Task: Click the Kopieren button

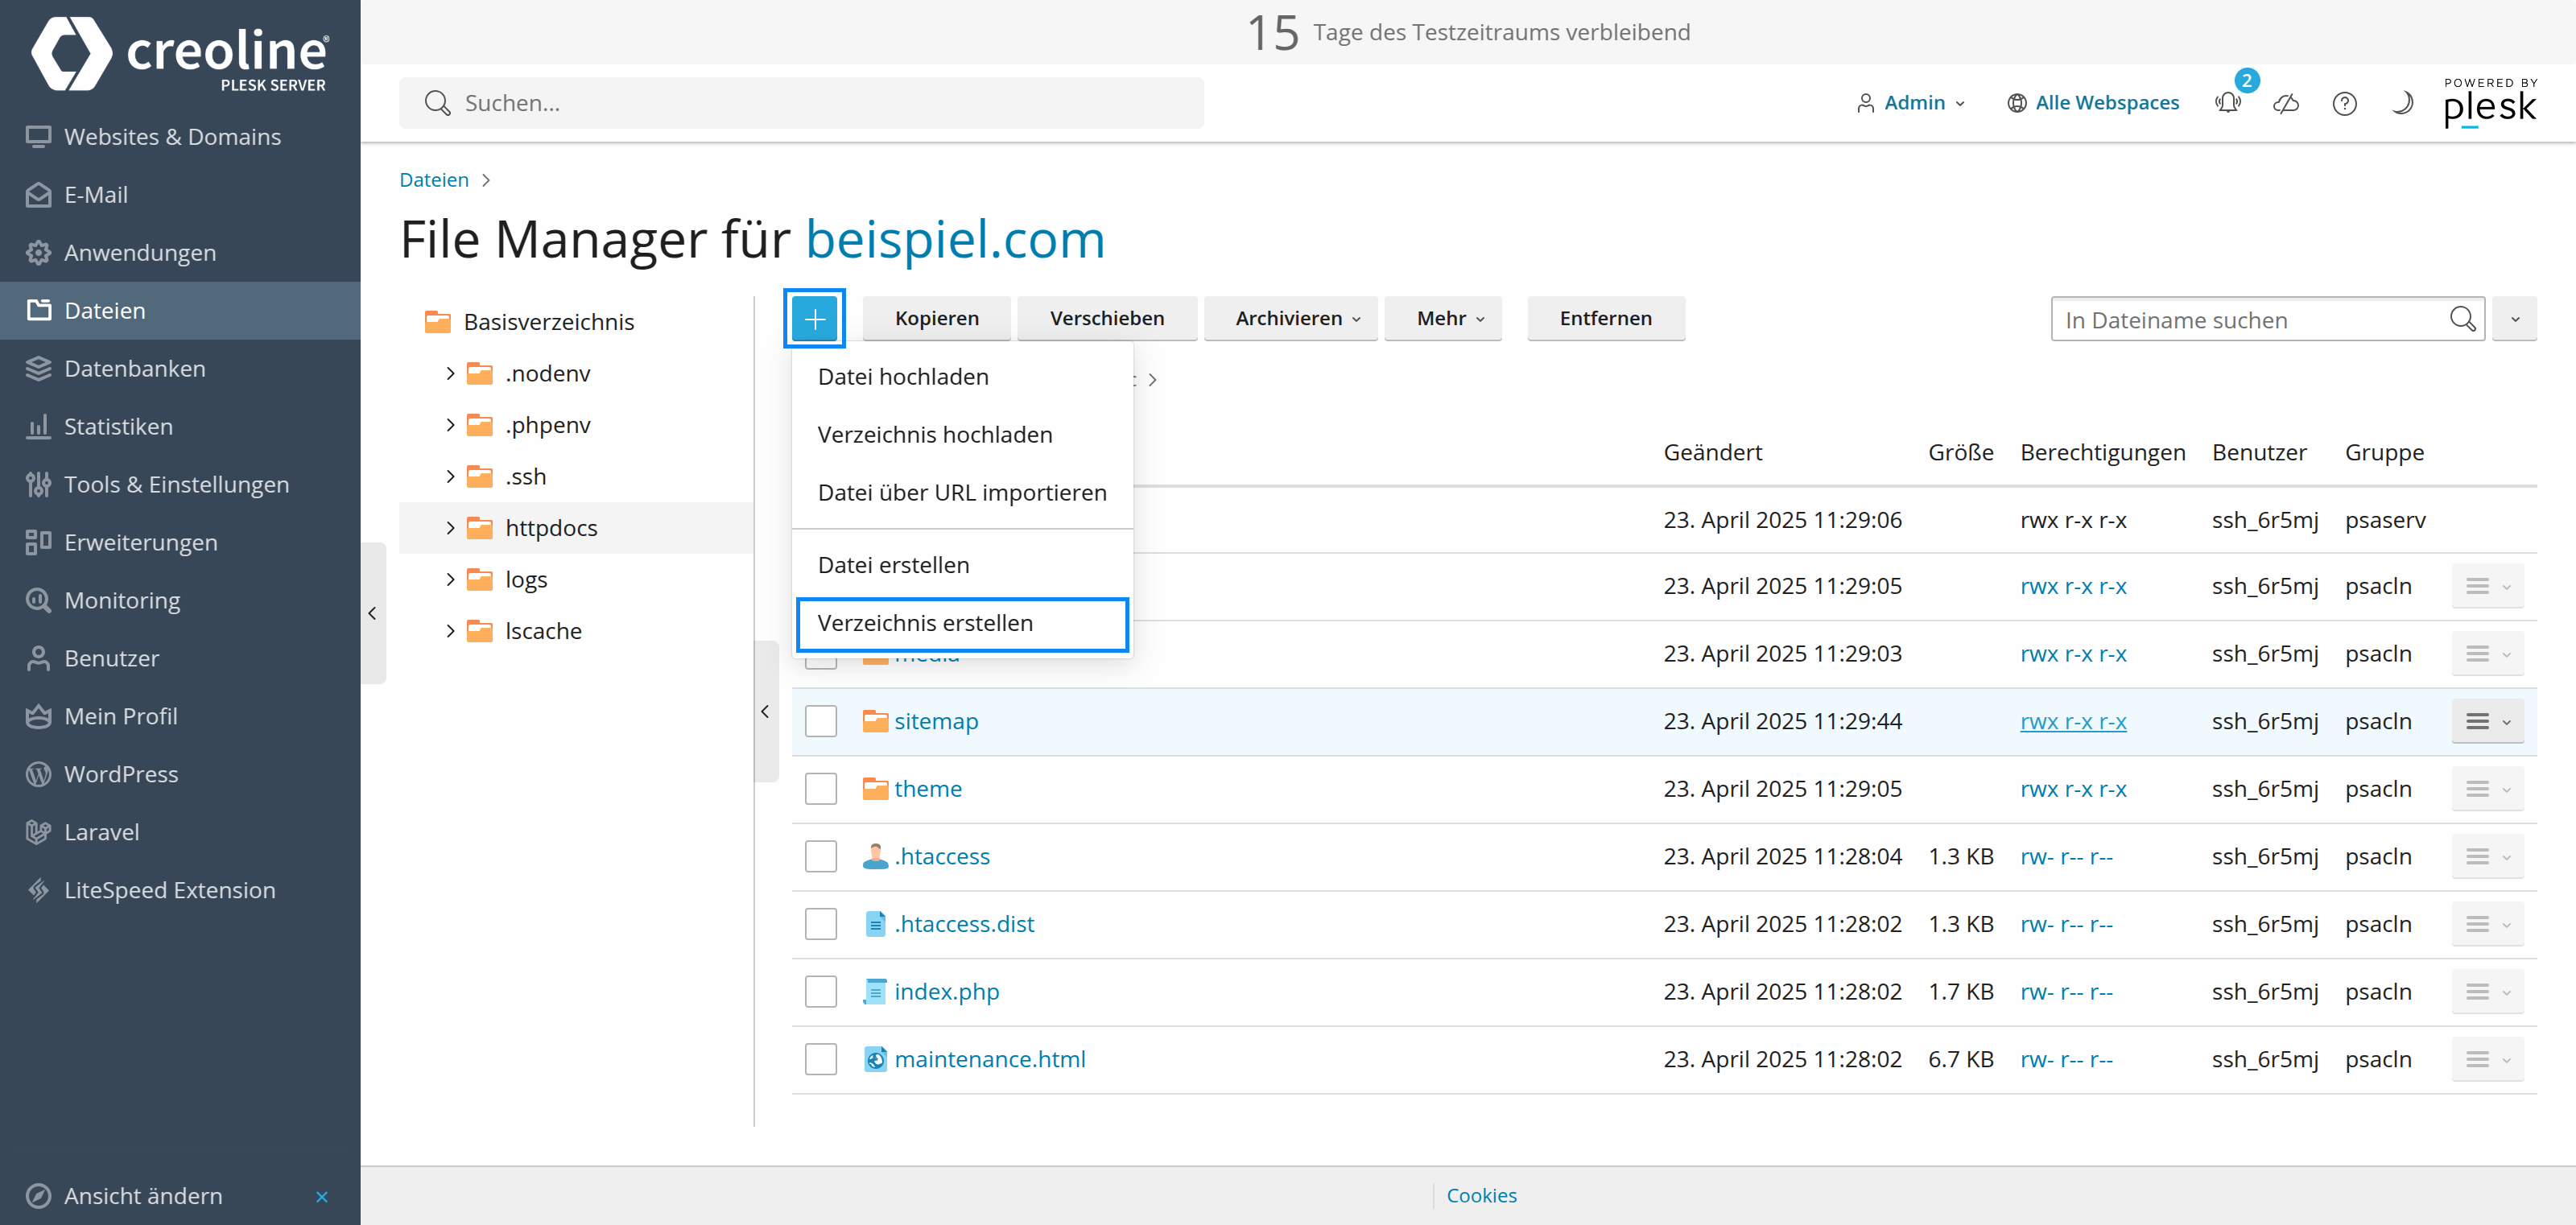Action: click(x=936, y=319)
